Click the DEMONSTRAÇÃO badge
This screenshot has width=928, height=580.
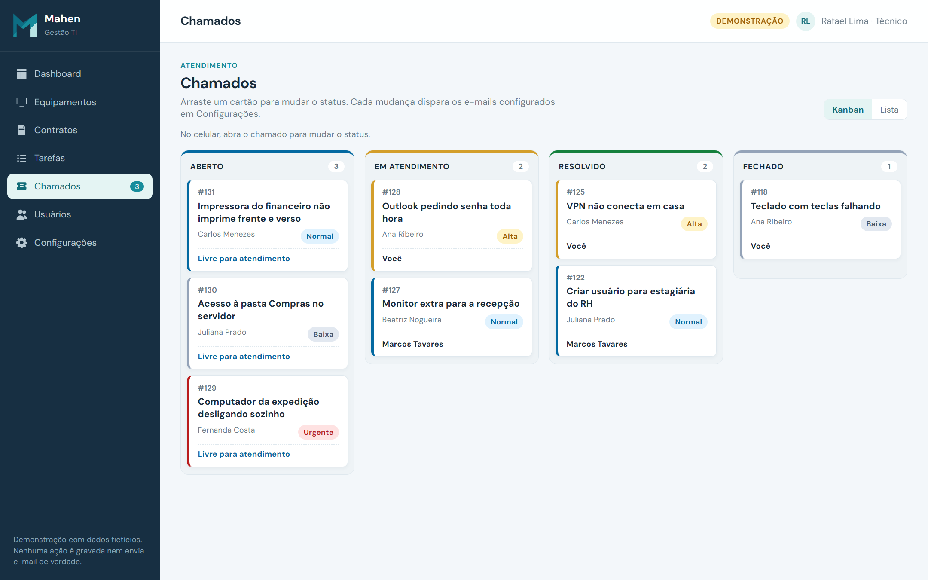pos(750,21)
